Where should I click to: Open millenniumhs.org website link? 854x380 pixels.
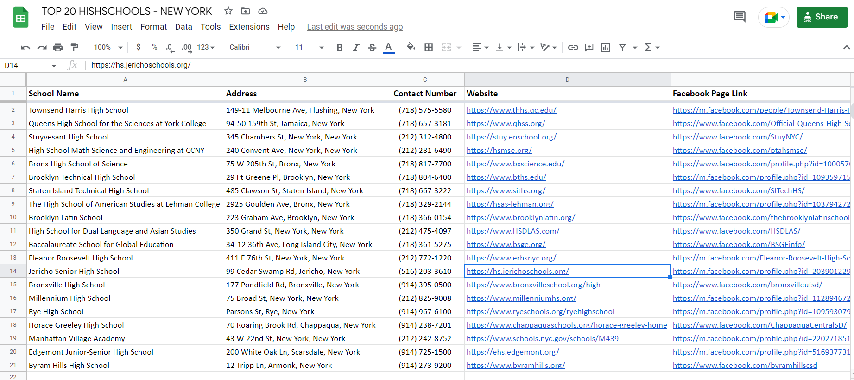click(x=521, y=298)
